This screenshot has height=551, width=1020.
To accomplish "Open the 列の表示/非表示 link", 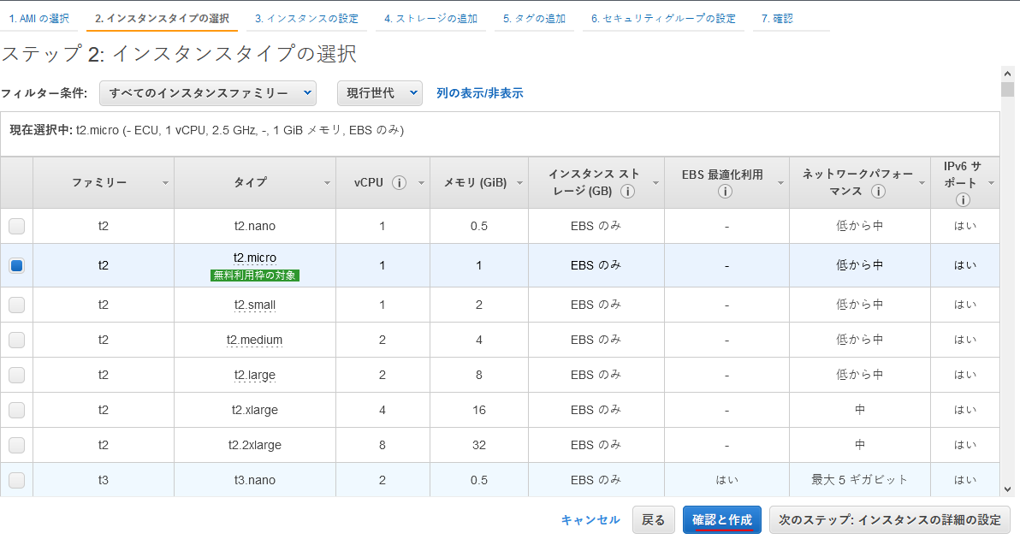I will click(481, 93).
